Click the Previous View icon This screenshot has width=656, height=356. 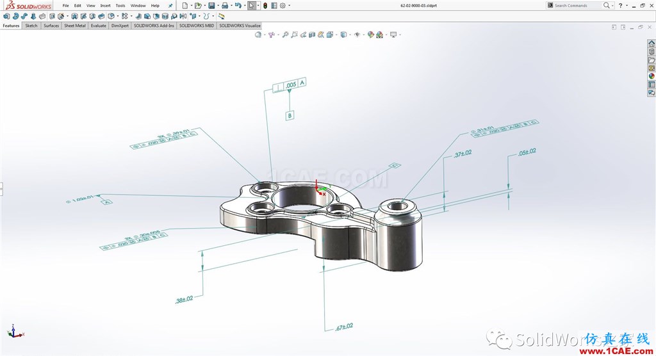(x=303, y=35)
